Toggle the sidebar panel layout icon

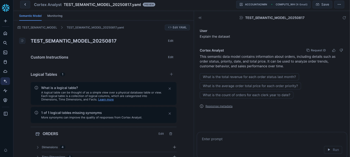coord(5,114)
